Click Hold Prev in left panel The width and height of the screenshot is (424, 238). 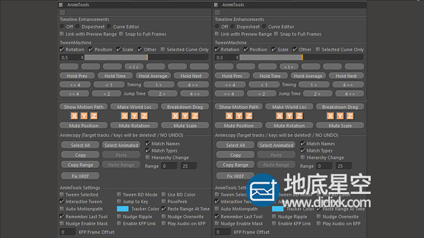pos(77,76)
